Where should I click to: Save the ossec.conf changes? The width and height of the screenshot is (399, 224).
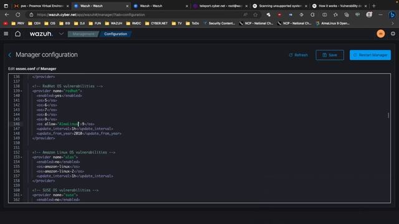click(x=330, y=55)
